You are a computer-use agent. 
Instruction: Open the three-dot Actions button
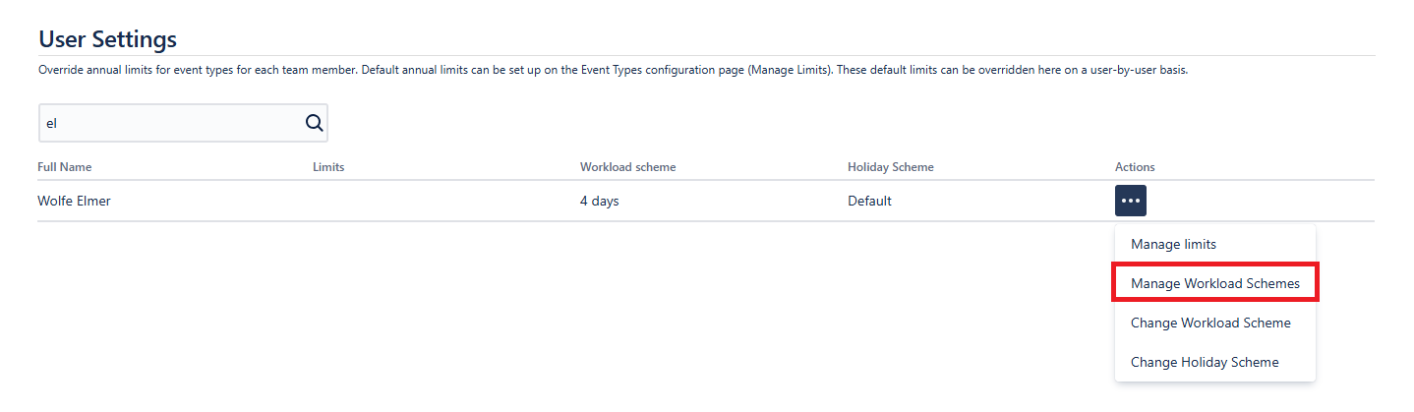point(1130,201)
